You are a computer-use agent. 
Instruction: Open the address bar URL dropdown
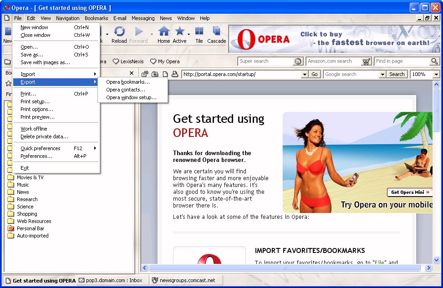(305, 74)
